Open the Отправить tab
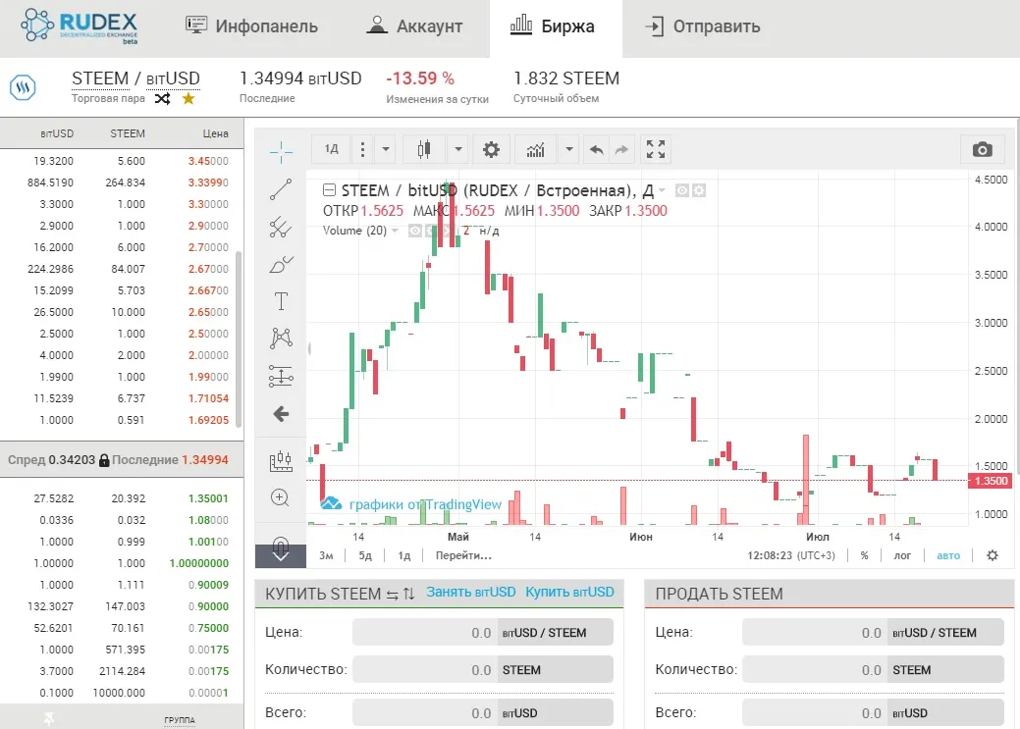The height and width of the screenshot is (729, 1020). point(703,26)
